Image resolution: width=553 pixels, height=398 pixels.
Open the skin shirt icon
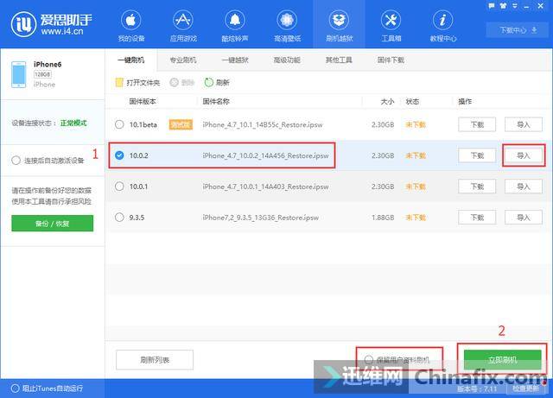pos(503,6)
